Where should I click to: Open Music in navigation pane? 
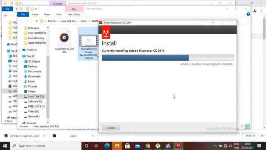click(x=31, y=82)
